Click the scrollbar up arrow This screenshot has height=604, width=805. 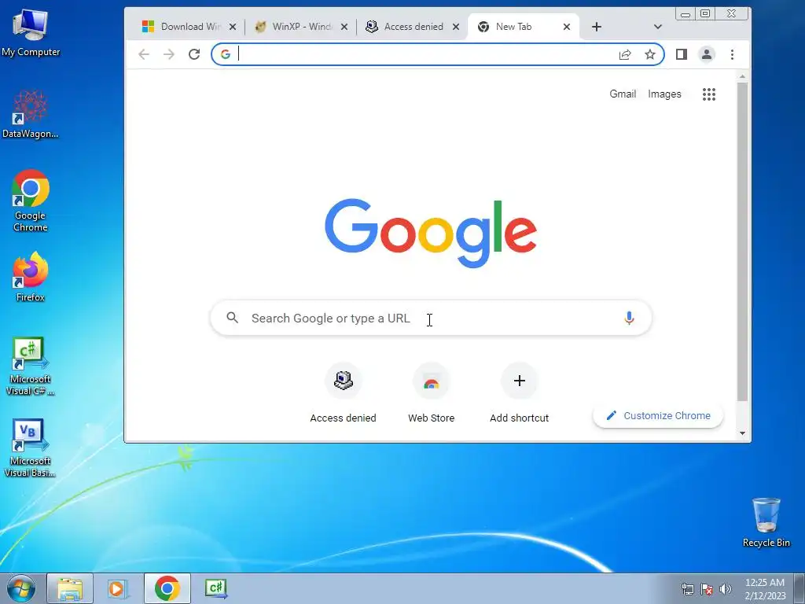tap(742, 76)
